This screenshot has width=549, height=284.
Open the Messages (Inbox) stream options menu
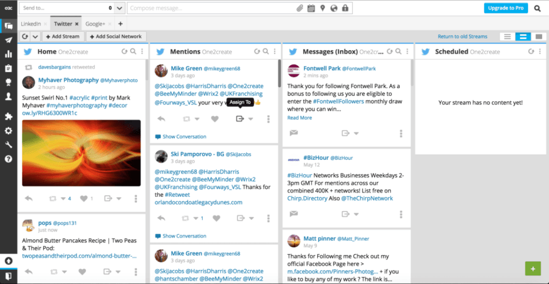[x=407, y=51]
